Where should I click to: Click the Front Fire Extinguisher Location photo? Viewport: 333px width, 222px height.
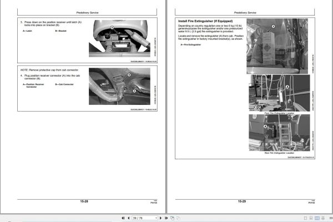coord(279,93)
